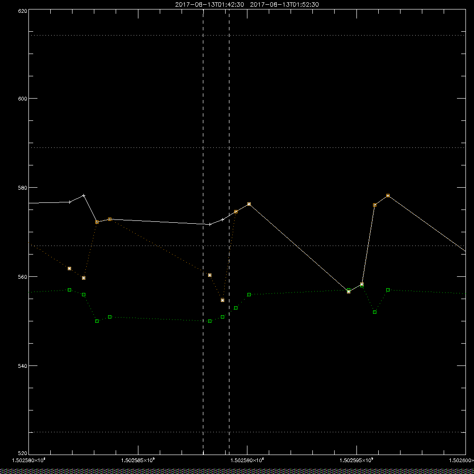Click the green square marker at 553 right of the dashed lines

pos(236,308)
